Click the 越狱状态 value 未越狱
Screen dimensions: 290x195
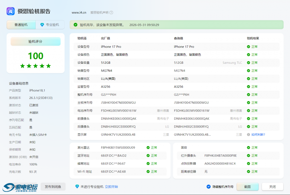coord(34,112)
